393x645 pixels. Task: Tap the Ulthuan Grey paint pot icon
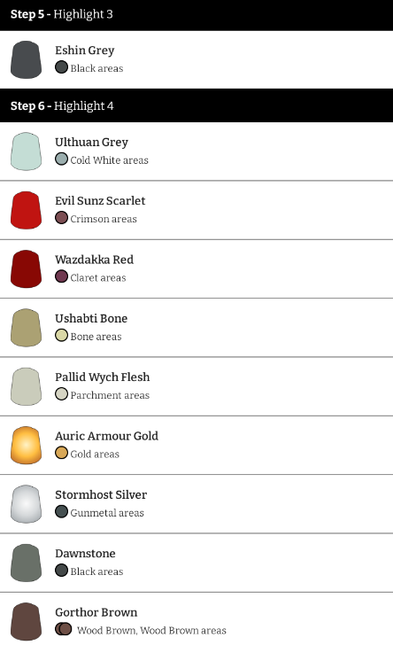coord(26,152)
